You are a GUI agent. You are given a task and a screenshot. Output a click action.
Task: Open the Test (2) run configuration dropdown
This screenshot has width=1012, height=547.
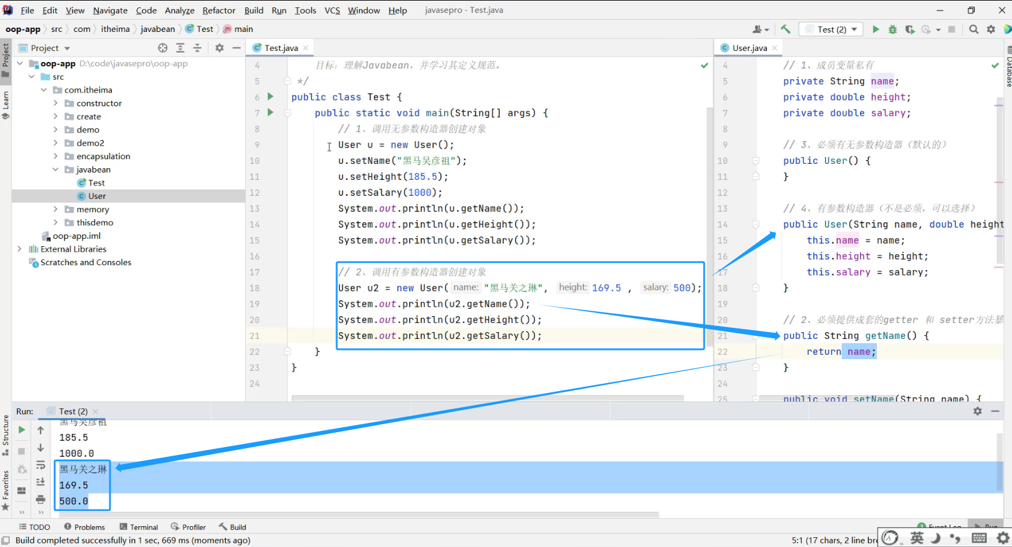[x=831, y=29]
